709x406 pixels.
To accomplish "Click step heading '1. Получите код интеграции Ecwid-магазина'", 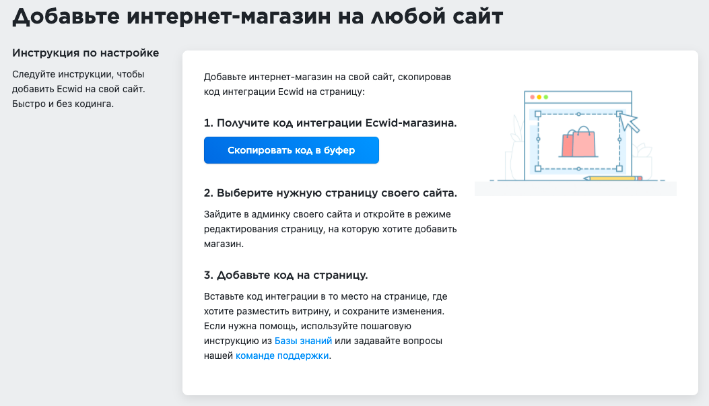I will [x=330, y=123].
